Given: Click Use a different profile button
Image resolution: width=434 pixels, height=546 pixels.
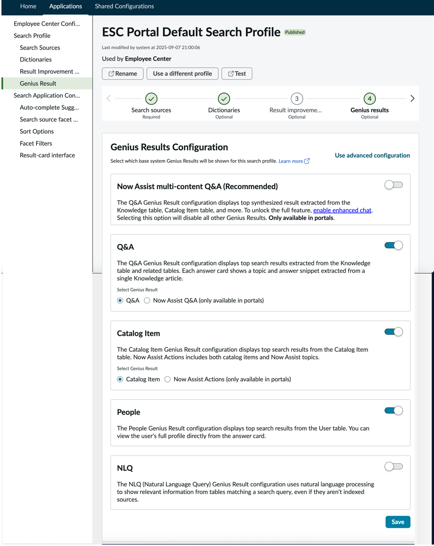Looking at the screenshot, I should (182, 74).
